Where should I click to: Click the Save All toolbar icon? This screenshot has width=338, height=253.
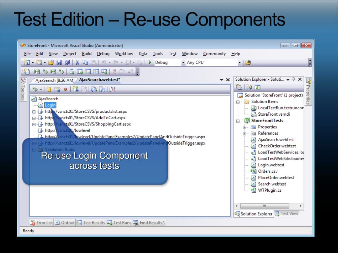click(67, 63)
